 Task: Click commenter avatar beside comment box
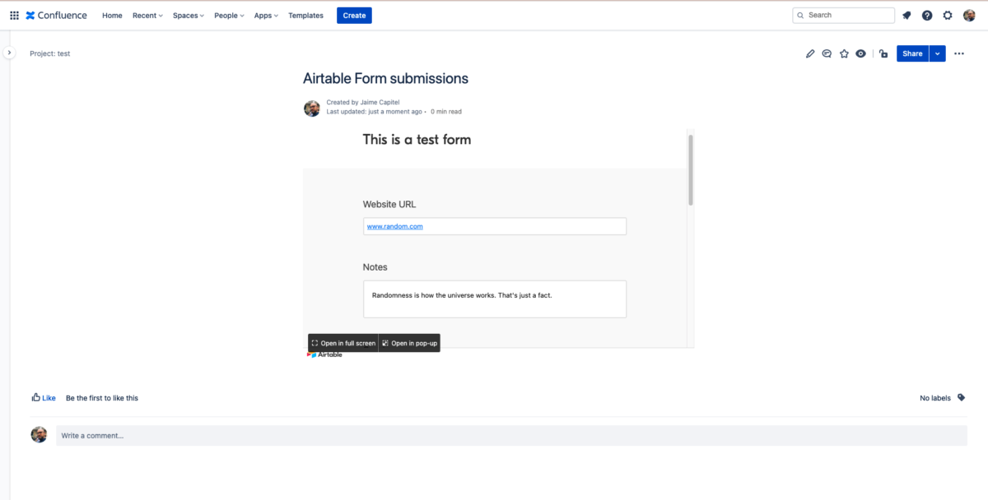[x=39, y=435]
